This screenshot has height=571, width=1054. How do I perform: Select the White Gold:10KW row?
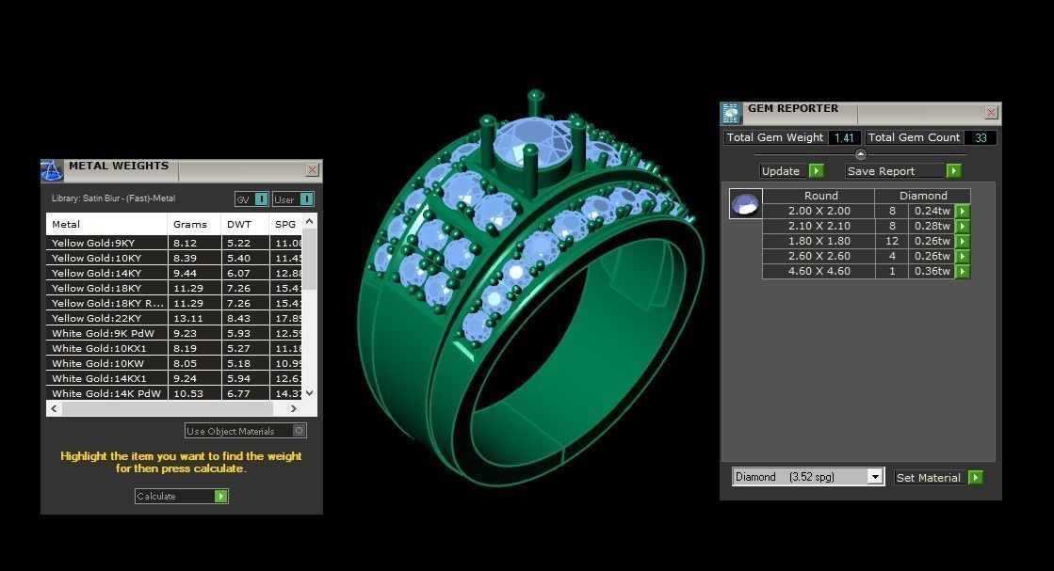[174, 363]
